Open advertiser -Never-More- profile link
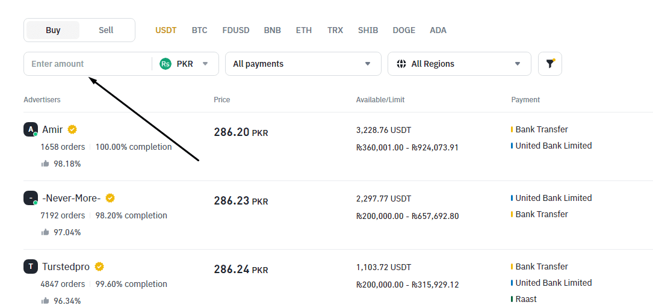The image size is (653, 305). 71,198
